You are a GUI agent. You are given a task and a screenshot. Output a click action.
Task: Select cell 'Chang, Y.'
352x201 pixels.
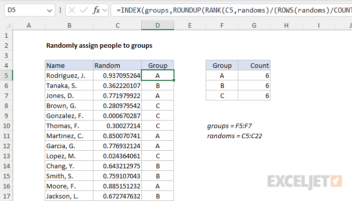[x=69, y=166]
